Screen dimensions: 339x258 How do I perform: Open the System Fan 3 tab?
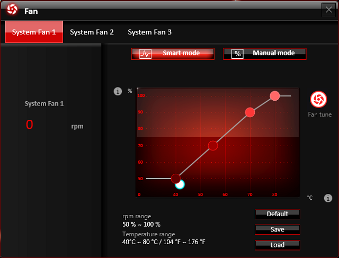pos(149,32)
